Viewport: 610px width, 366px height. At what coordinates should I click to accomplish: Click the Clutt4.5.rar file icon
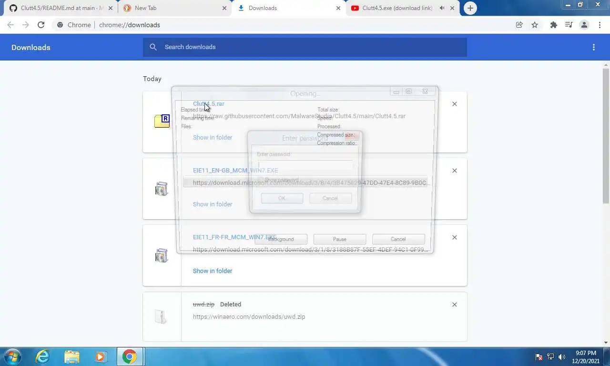tap(162, 121)
